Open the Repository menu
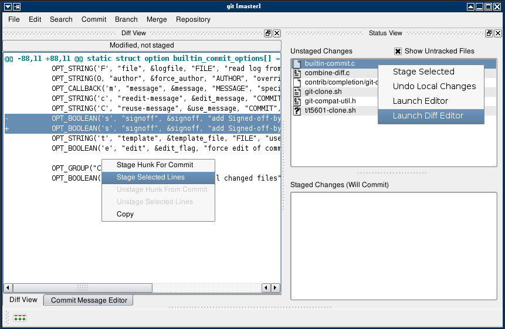The width and height of the screenshot is (505, 329). 193,19
